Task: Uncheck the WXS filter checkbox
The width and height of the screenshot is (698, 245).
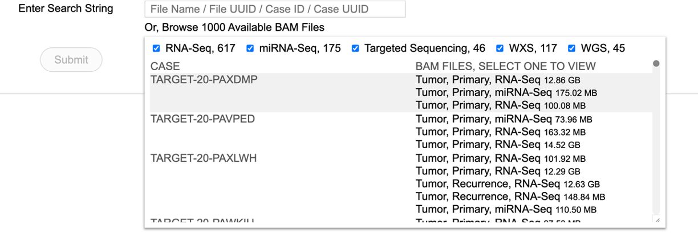Action: click(500, 48)
